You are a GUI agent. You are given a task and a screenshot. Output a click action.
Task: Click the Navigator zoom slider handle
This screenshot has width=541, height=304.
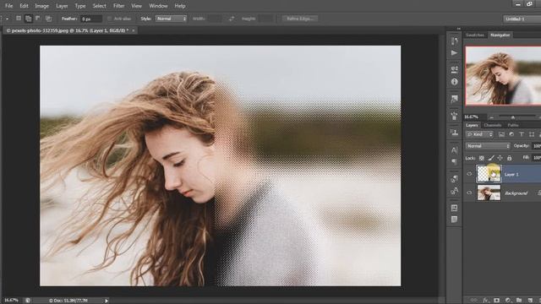[513, 117]
